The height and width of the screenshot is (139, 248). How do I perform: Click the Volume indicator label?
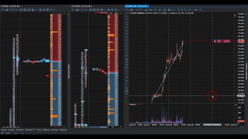(133, 104)
